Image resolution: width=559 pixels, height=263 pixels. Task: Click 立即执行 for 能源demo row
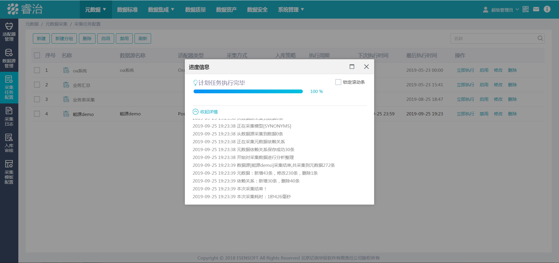(466, 114)
